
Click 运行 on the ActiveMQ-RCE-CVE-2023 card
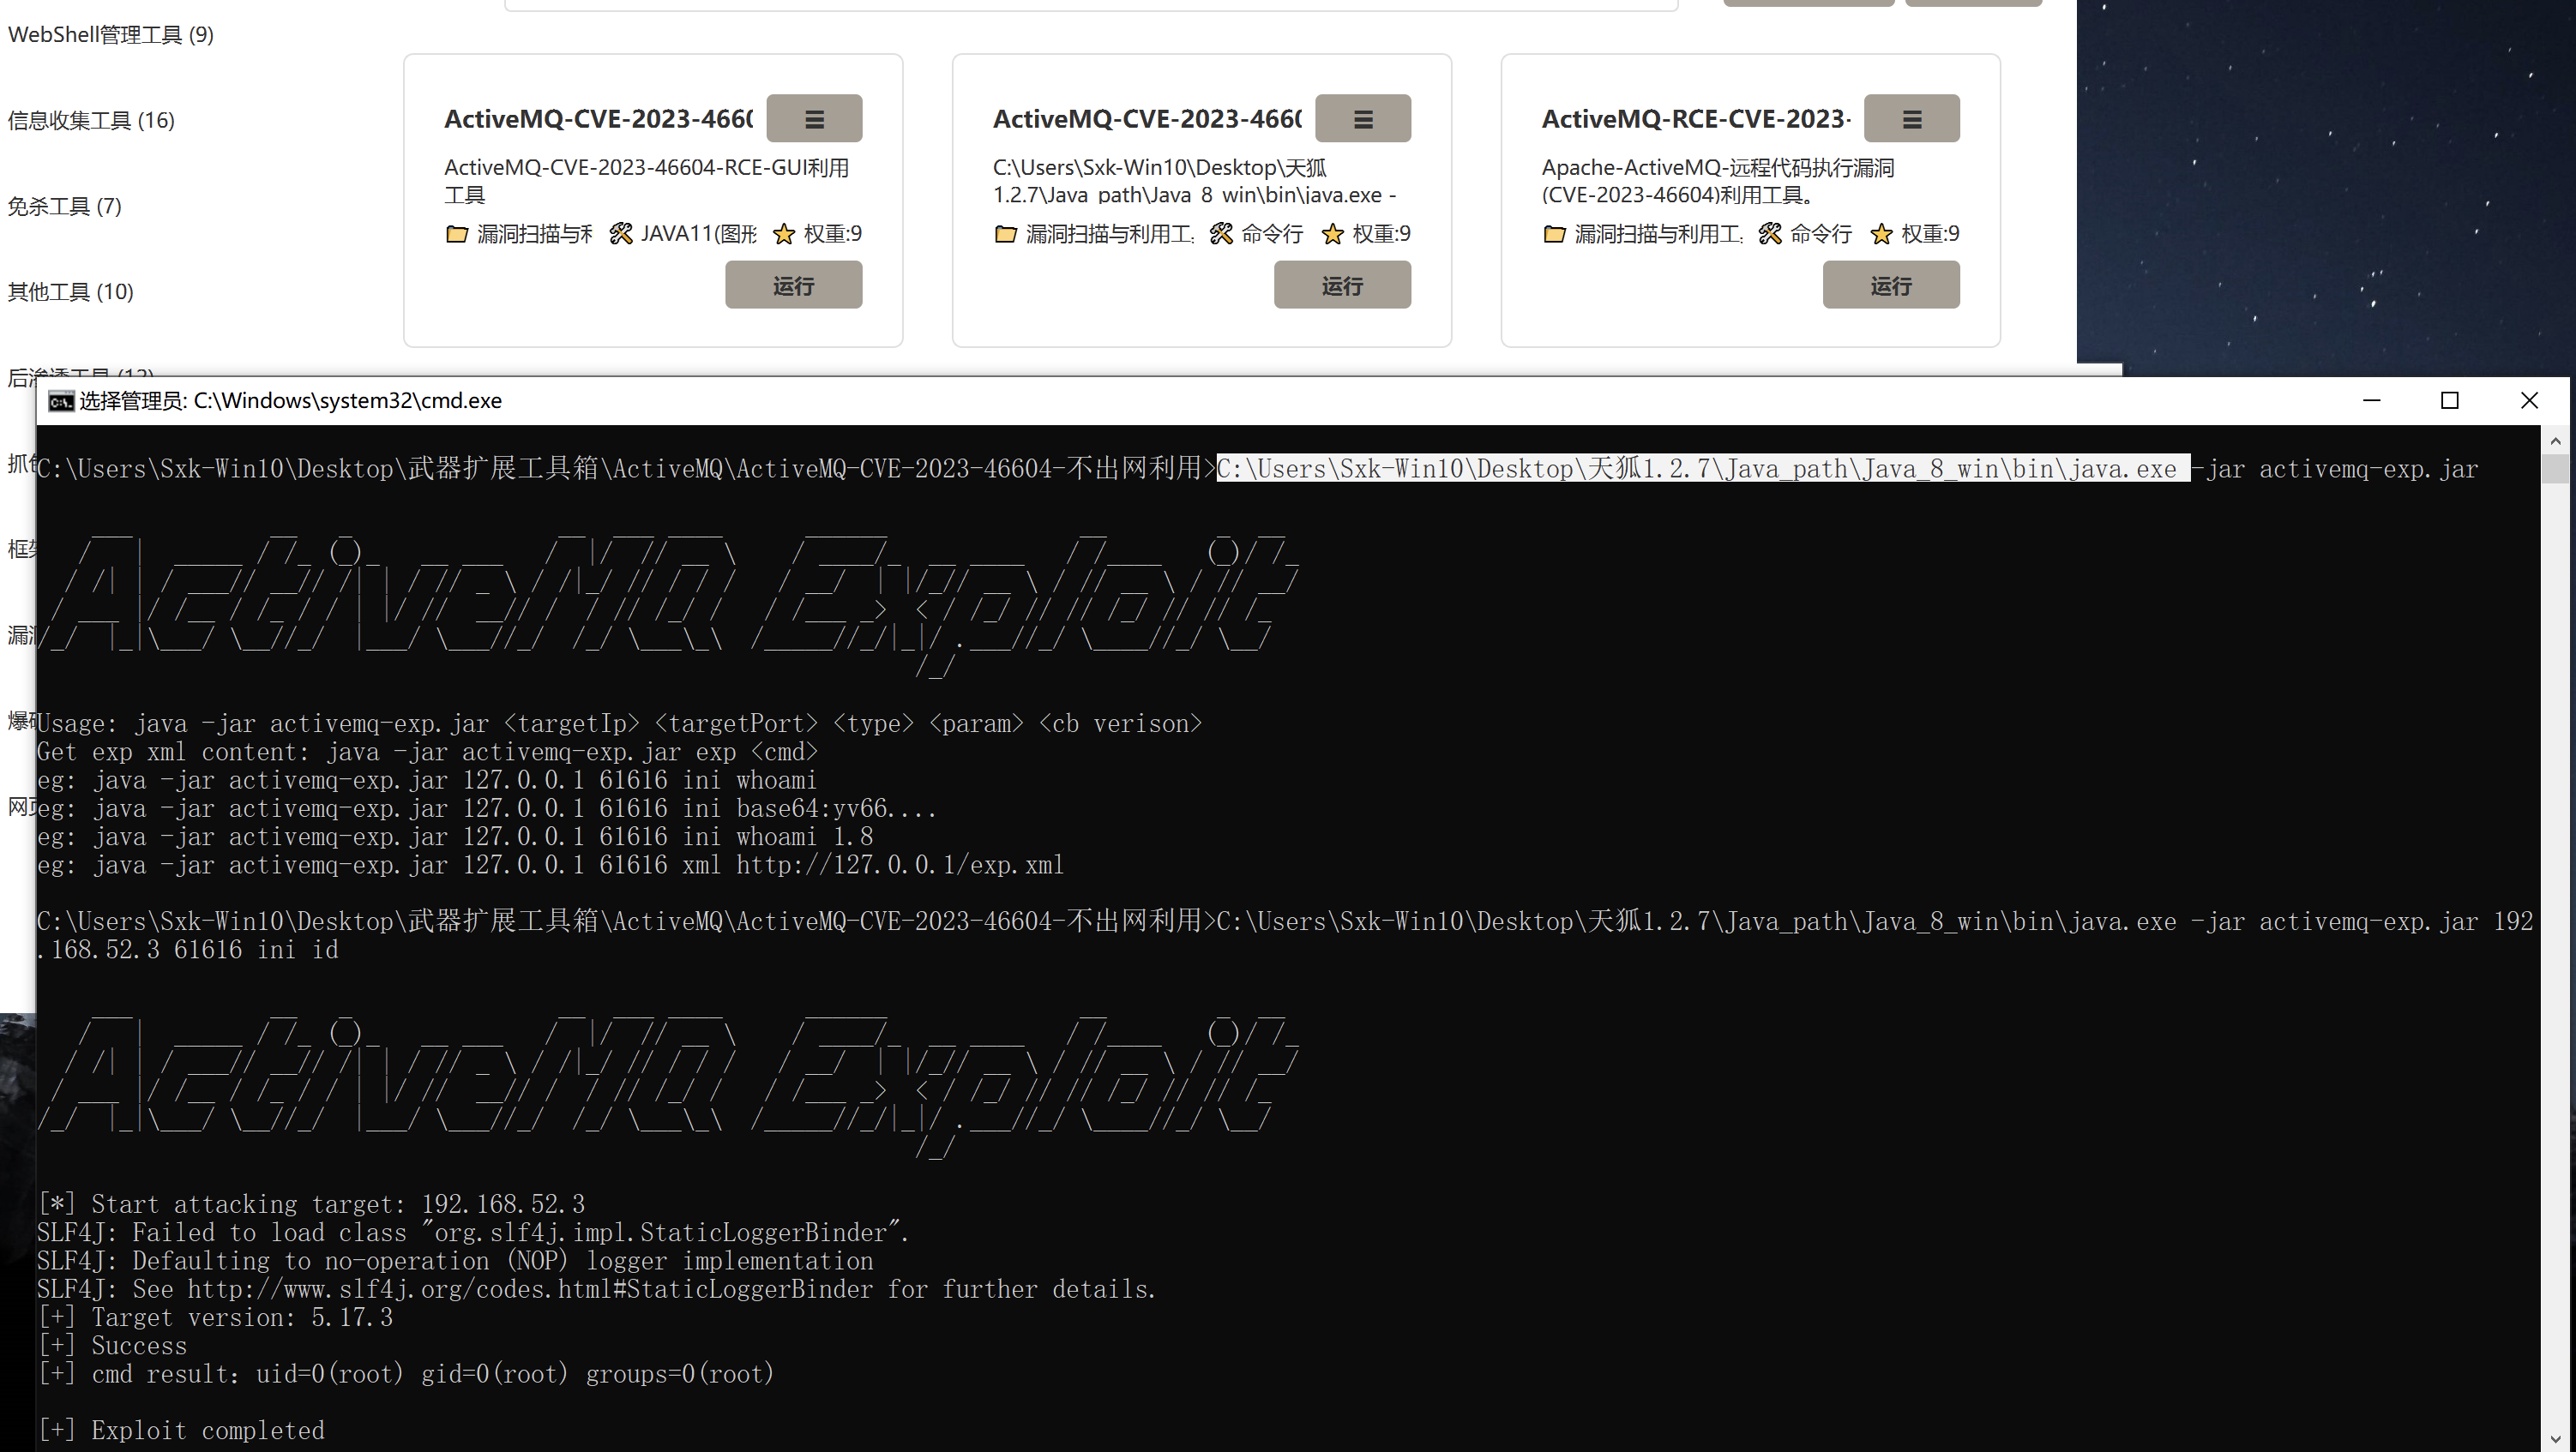[1890, 285]
